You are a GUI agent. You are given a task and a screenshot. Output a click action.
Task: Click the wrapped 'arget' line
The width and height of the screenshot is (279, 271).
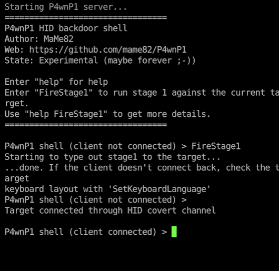coord(17,178)
